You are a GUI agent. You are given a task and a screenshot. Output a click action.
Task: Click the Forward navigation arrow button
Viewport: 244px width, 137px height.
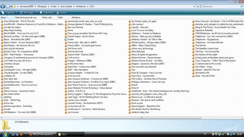coord(8,6)
